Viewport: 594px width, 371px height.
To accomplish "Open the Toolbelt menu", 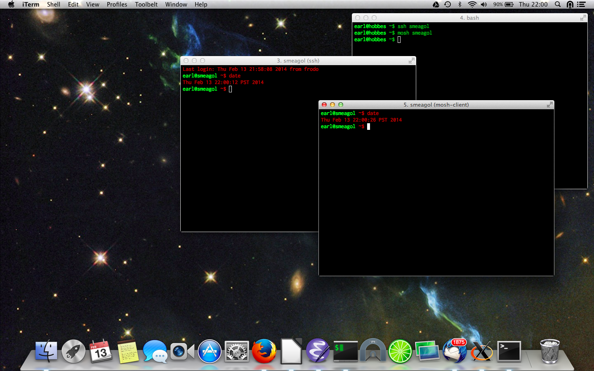I will [x=146, y=5].
